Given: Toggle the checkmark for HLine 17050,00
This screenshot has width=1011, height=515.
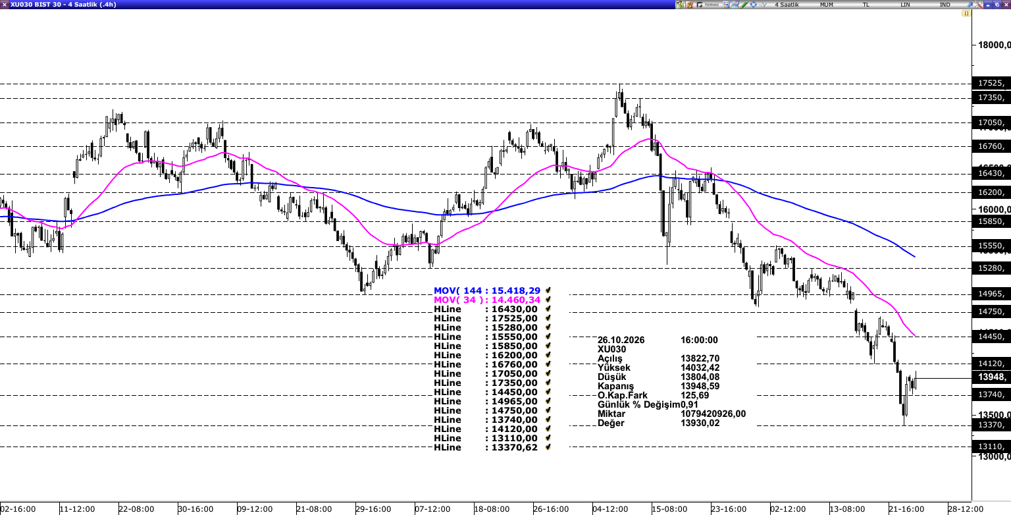Looking at the screenshot, I should pyautogui.click(x=548, y=373).
